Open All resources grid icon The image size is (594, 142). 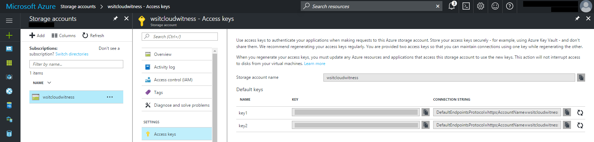pos(9,63)
